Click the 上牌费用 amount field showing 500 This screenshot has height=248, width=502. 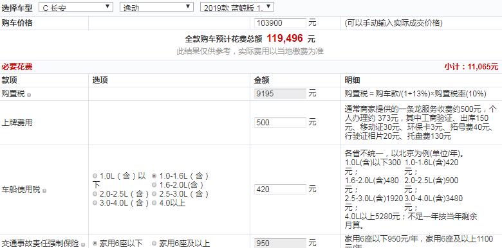pos(280,123)
